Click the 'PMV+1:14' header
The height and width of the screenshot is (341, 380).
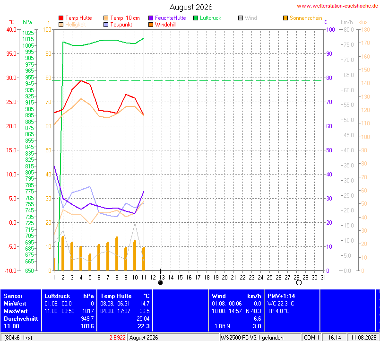[x=281, y=296]
